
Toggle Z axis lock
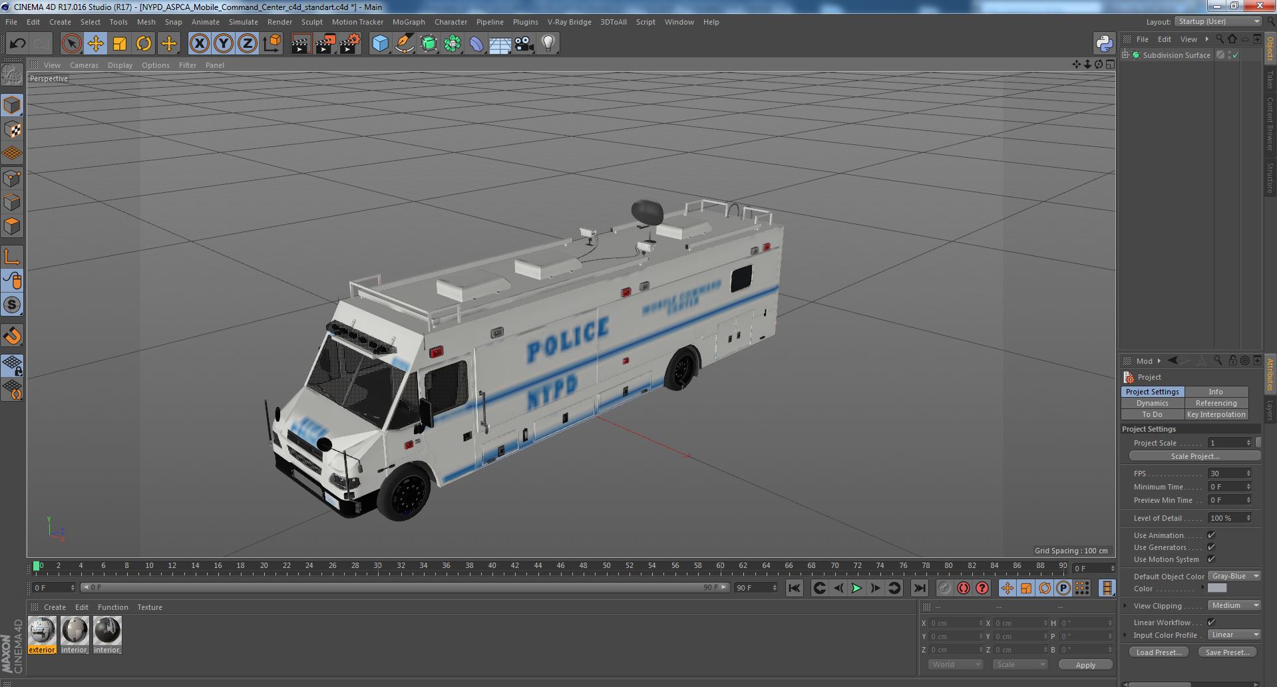248,44
